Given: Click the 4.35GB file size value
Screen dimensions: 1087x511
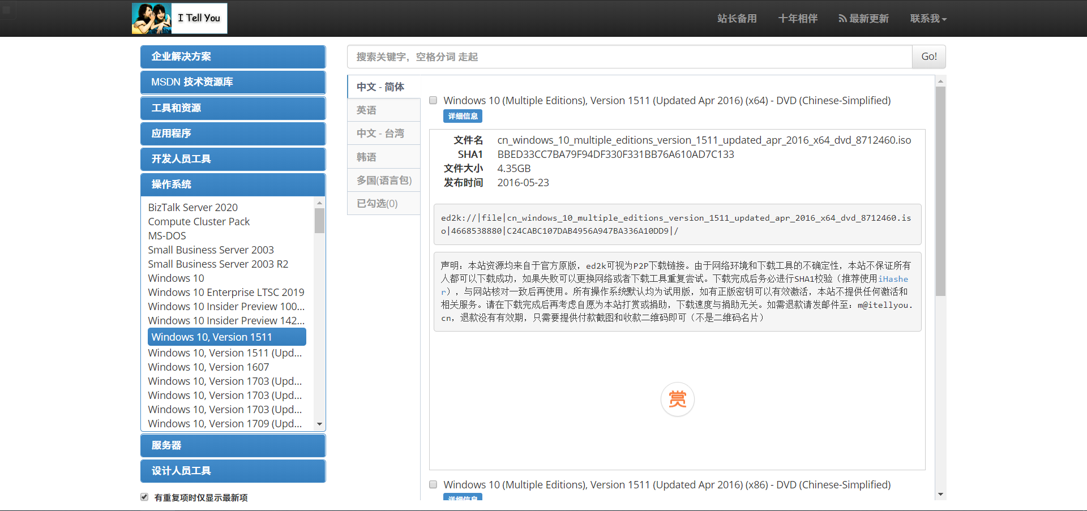Looking at the screenshot, I should tap(514, 168).
